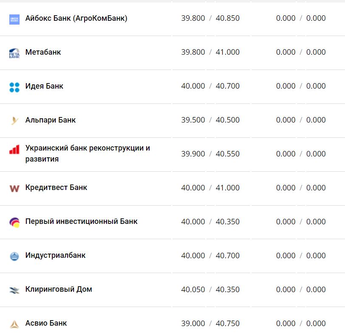Click the Альпари Банк logo icon
The height and width of the screenshot is (335, 345).
click(14, 121)
